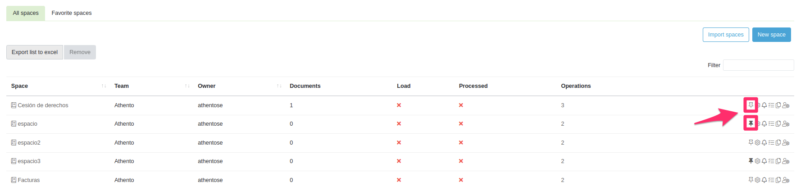Image resolution: width=796 pixels, height=191 pixels.
Task: Open checklist icon for espacio row
Action: tap(771, 124)
